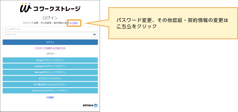
Task: Click underlined こちら in the yellow callout
Action: tap(124, 26)
